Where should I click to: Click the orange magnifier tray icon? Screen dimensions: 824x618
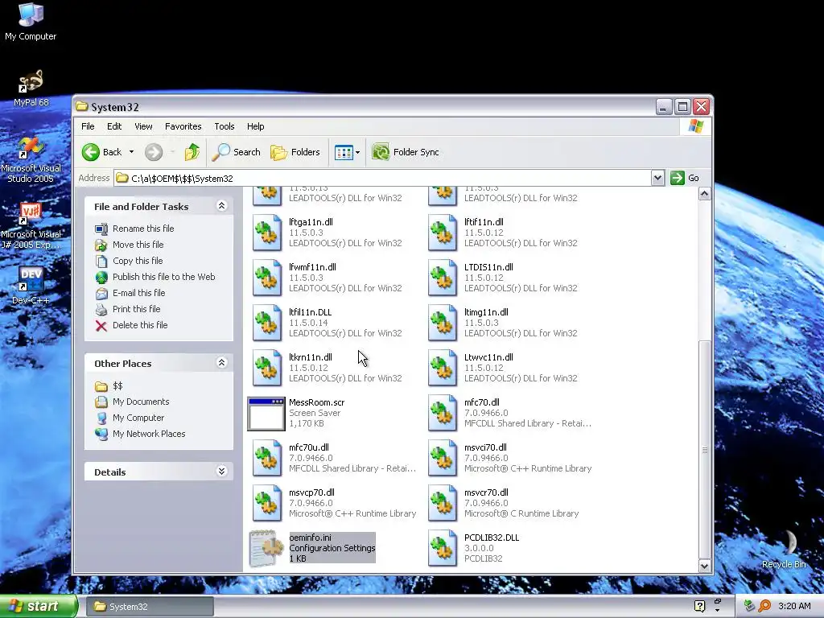[x=764, y=606]
